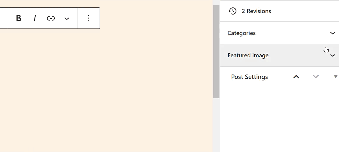
Task: Toggle bold formatting in block toolbar
Action: coord(19,18)
